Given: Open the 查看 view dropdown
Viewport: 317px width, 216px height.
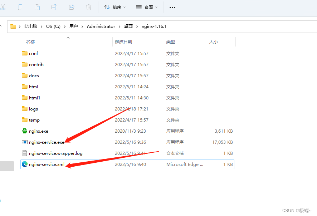Looking at the screenshot, I should tap(147, 8).
